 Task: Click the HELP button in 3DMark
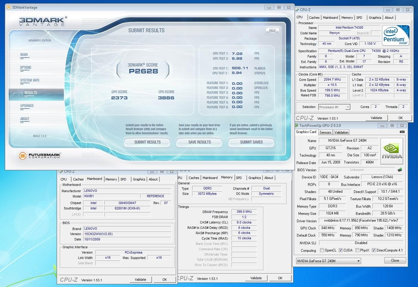click(x=272, y=30)
